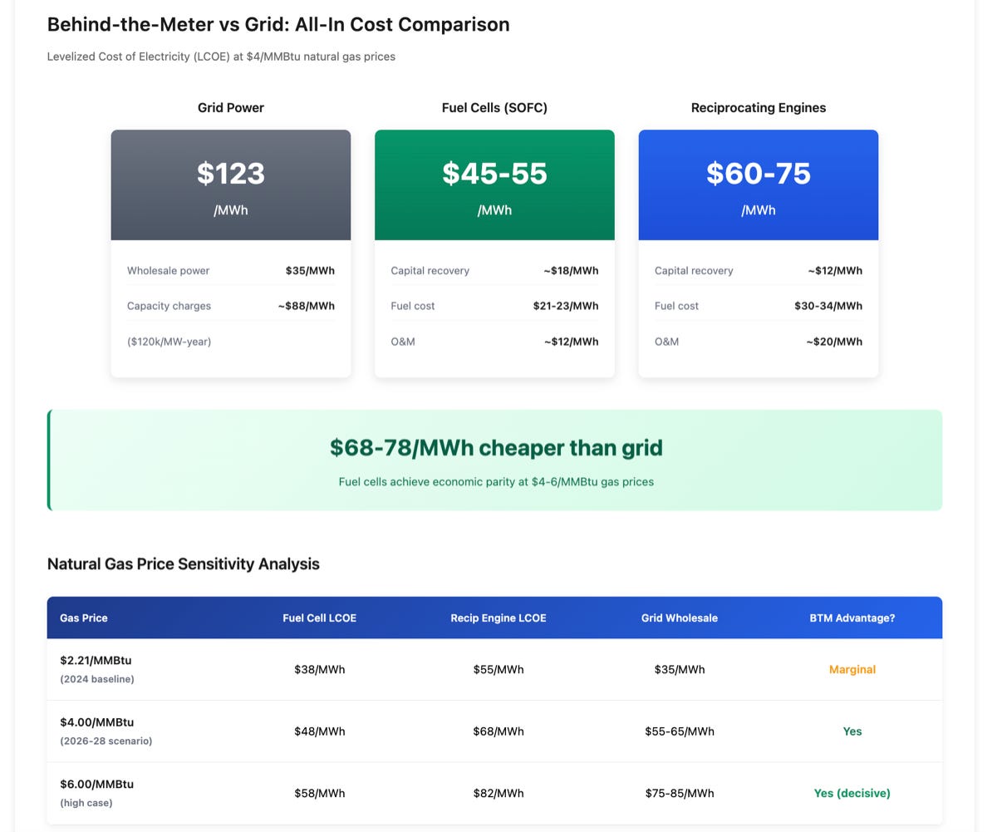Click the 'BTM Advantage?' column header

852,618
